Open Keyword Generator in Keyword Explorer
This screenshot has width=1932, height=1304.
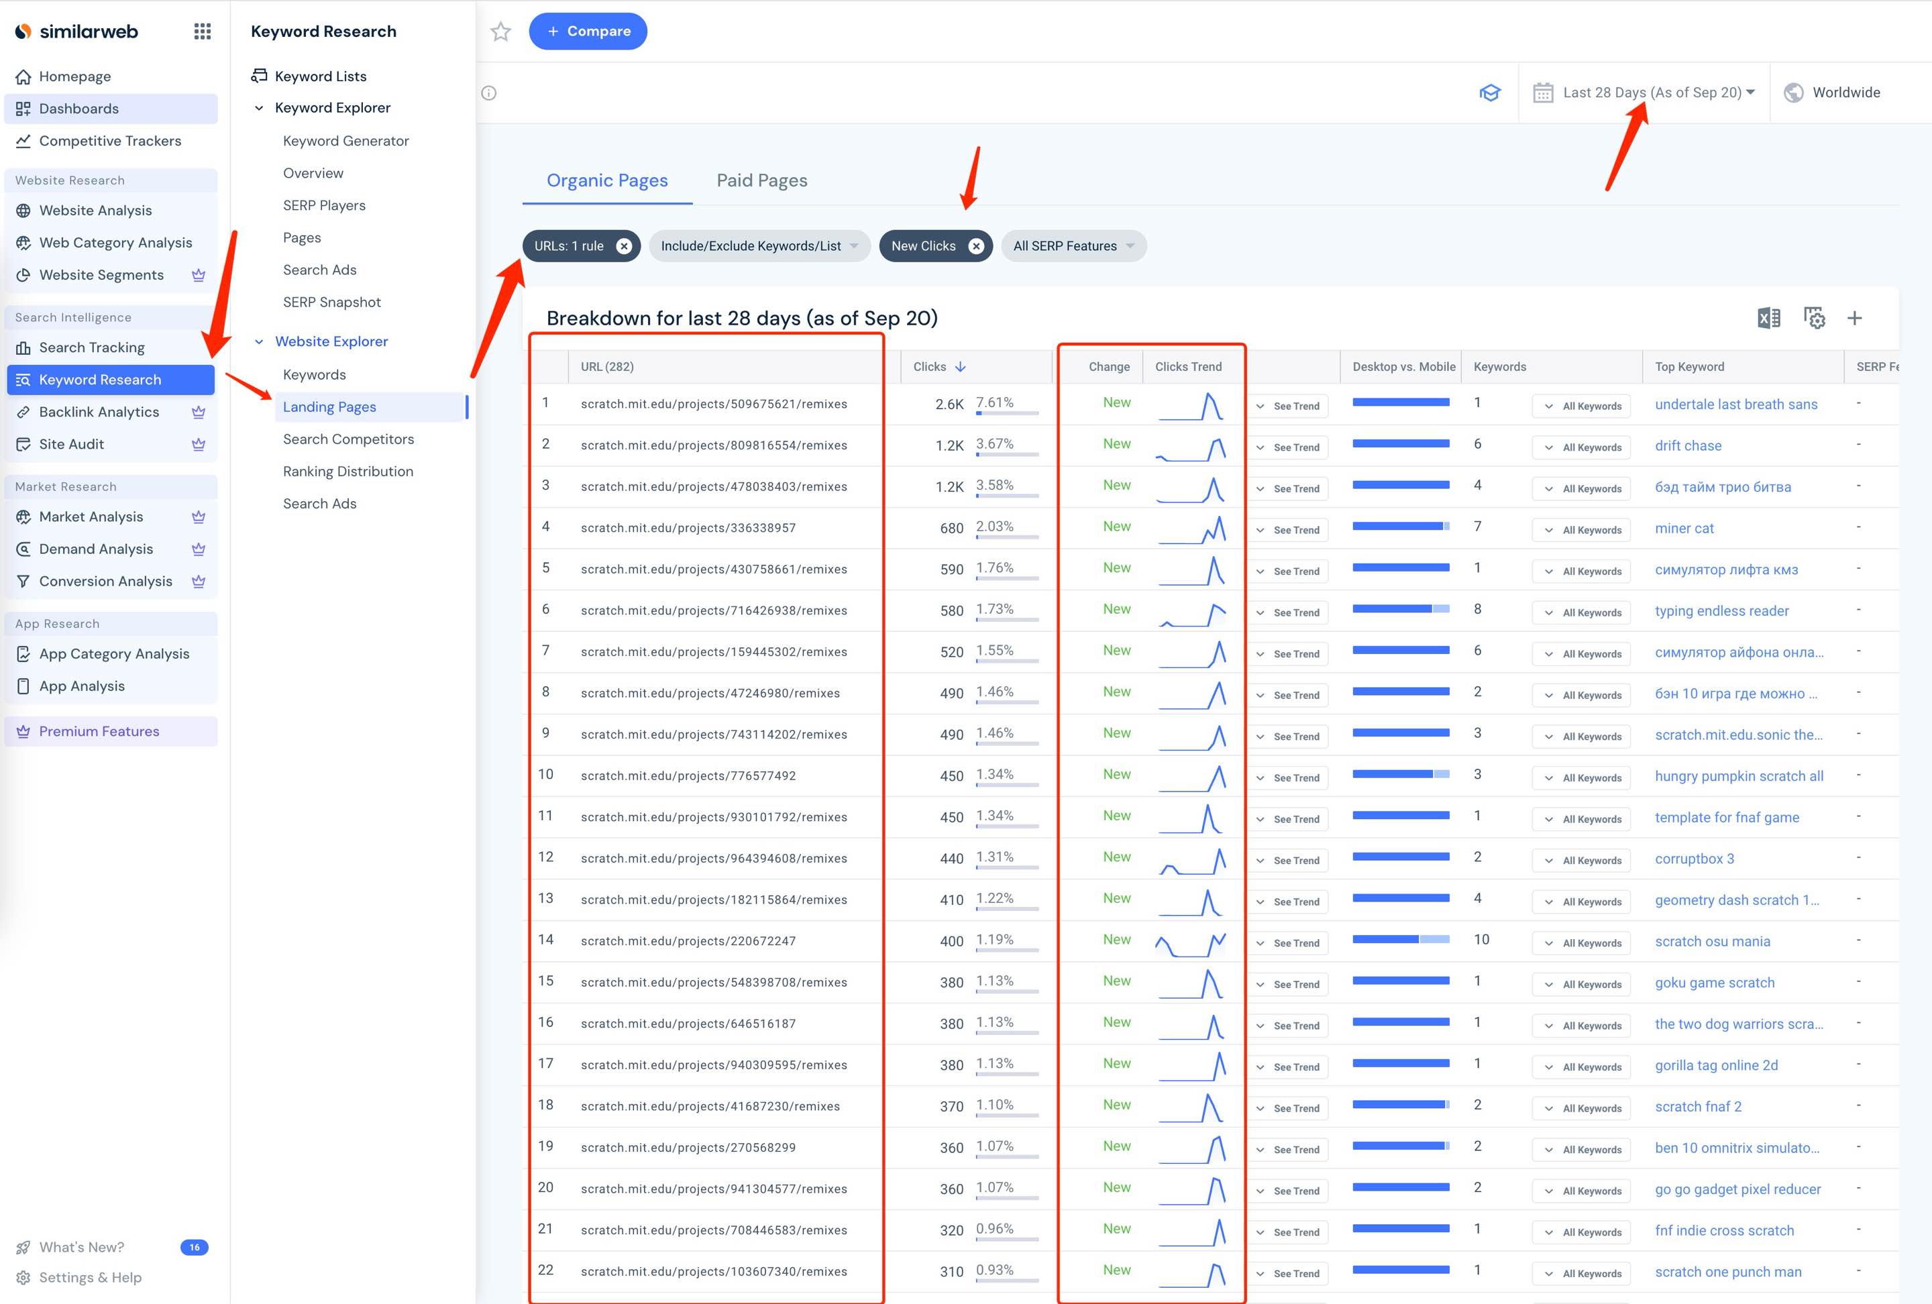pos(346,142)
